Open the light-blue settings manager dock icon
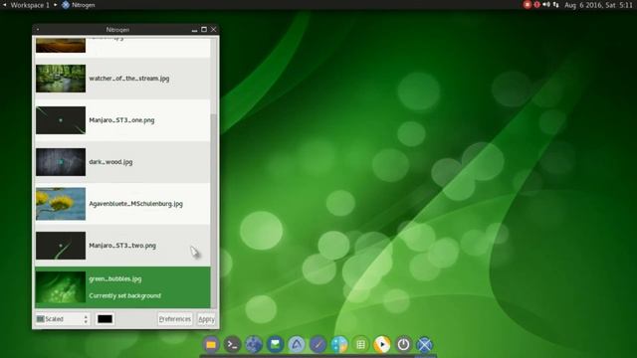 coord(339,345)
